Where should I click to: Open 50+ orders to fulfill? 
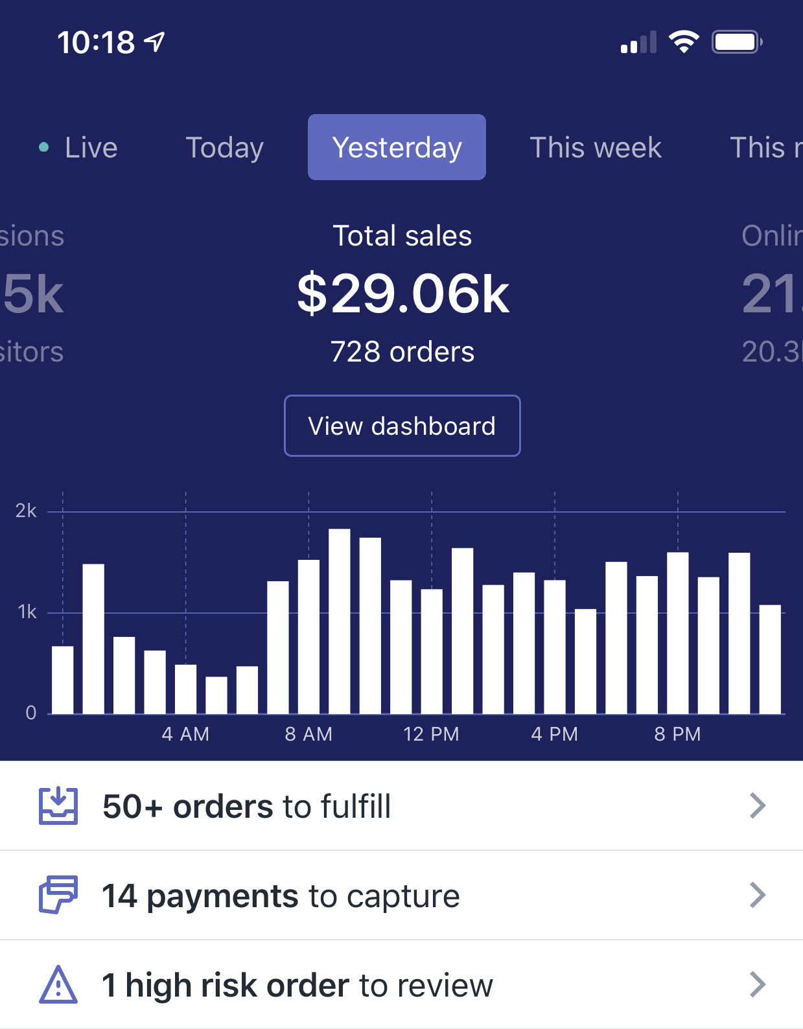pos(402,805)
